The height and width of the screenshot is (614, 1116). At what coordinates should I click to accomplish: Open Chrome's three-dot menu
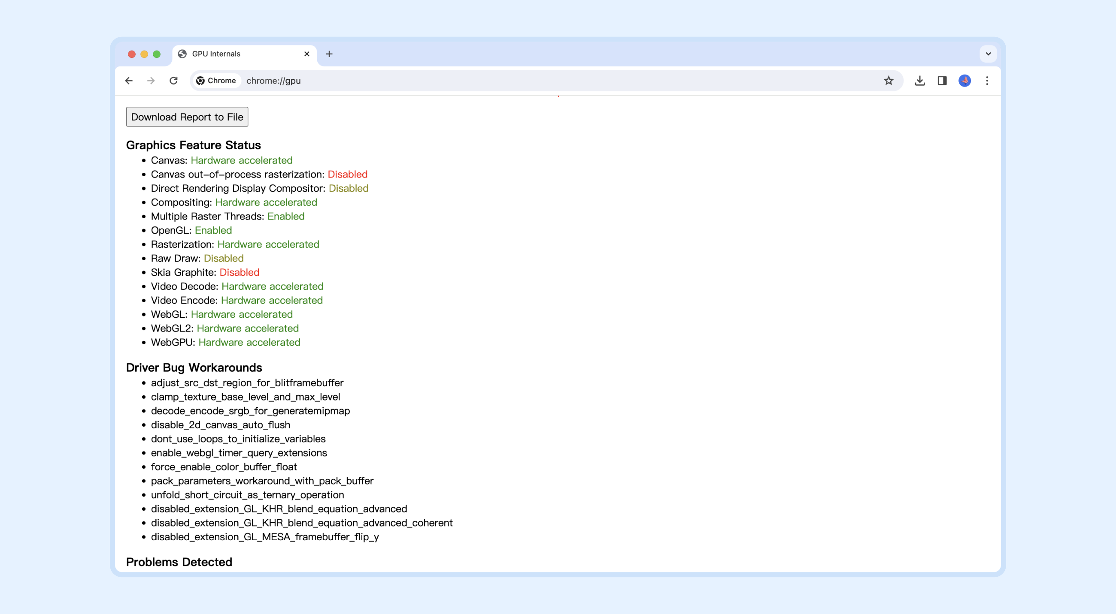pos(987,81)
